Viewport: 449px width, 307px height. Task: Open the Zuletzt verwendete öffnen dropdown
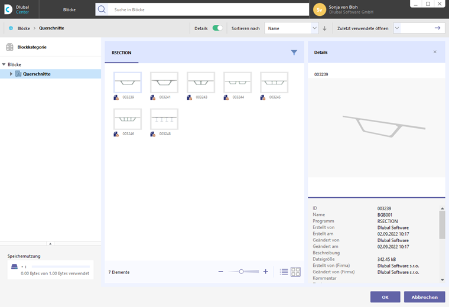click(397, 28)
